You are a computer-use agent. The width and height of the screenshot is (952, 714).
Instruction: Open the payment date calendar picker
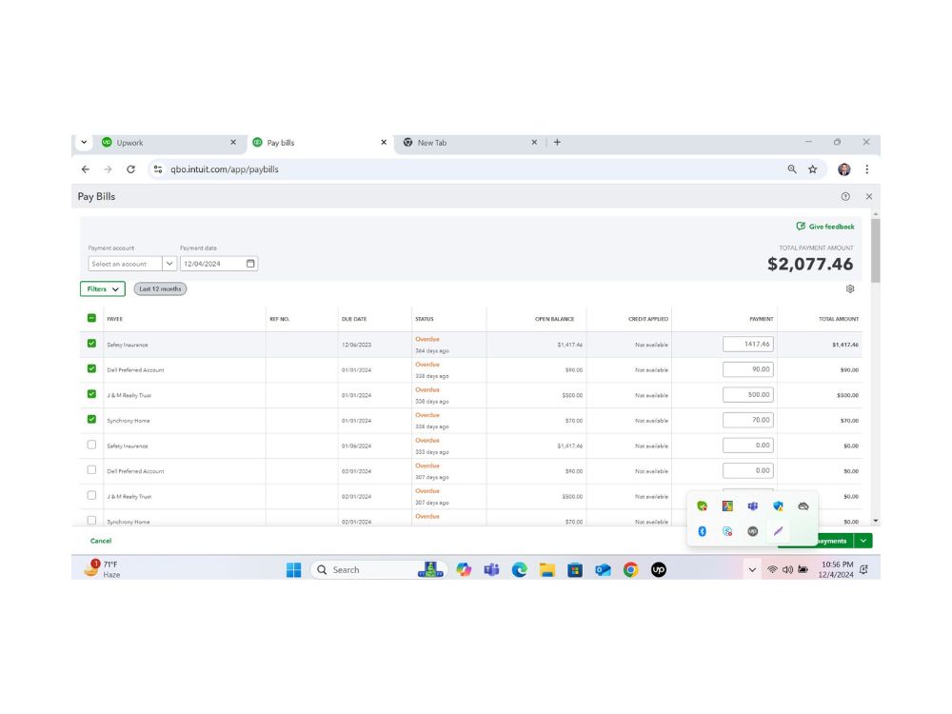(x=250, y=264)
